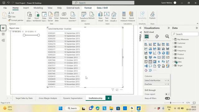The width and height of the screenshot is (199, 112).
Task: Toggle the Cross-report drill through switch
Action: pos(167,94)
